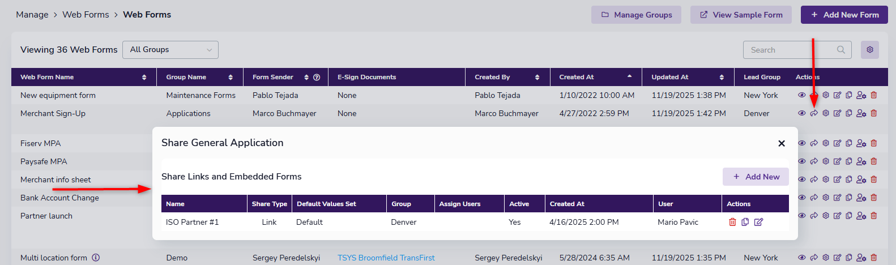Open settings gear for New equipment form
The height and width of the screenshot is (265, 896).
coord(826,95)
